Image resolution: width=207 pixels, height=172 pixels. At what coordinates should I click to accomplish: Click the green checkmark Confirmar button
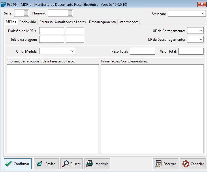(x=18, y=164)
